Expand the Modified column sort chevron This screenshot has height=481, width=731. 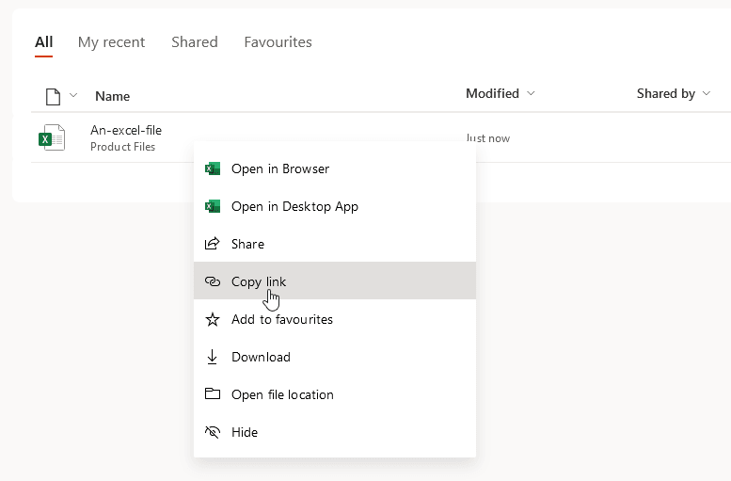pos(531,94)
